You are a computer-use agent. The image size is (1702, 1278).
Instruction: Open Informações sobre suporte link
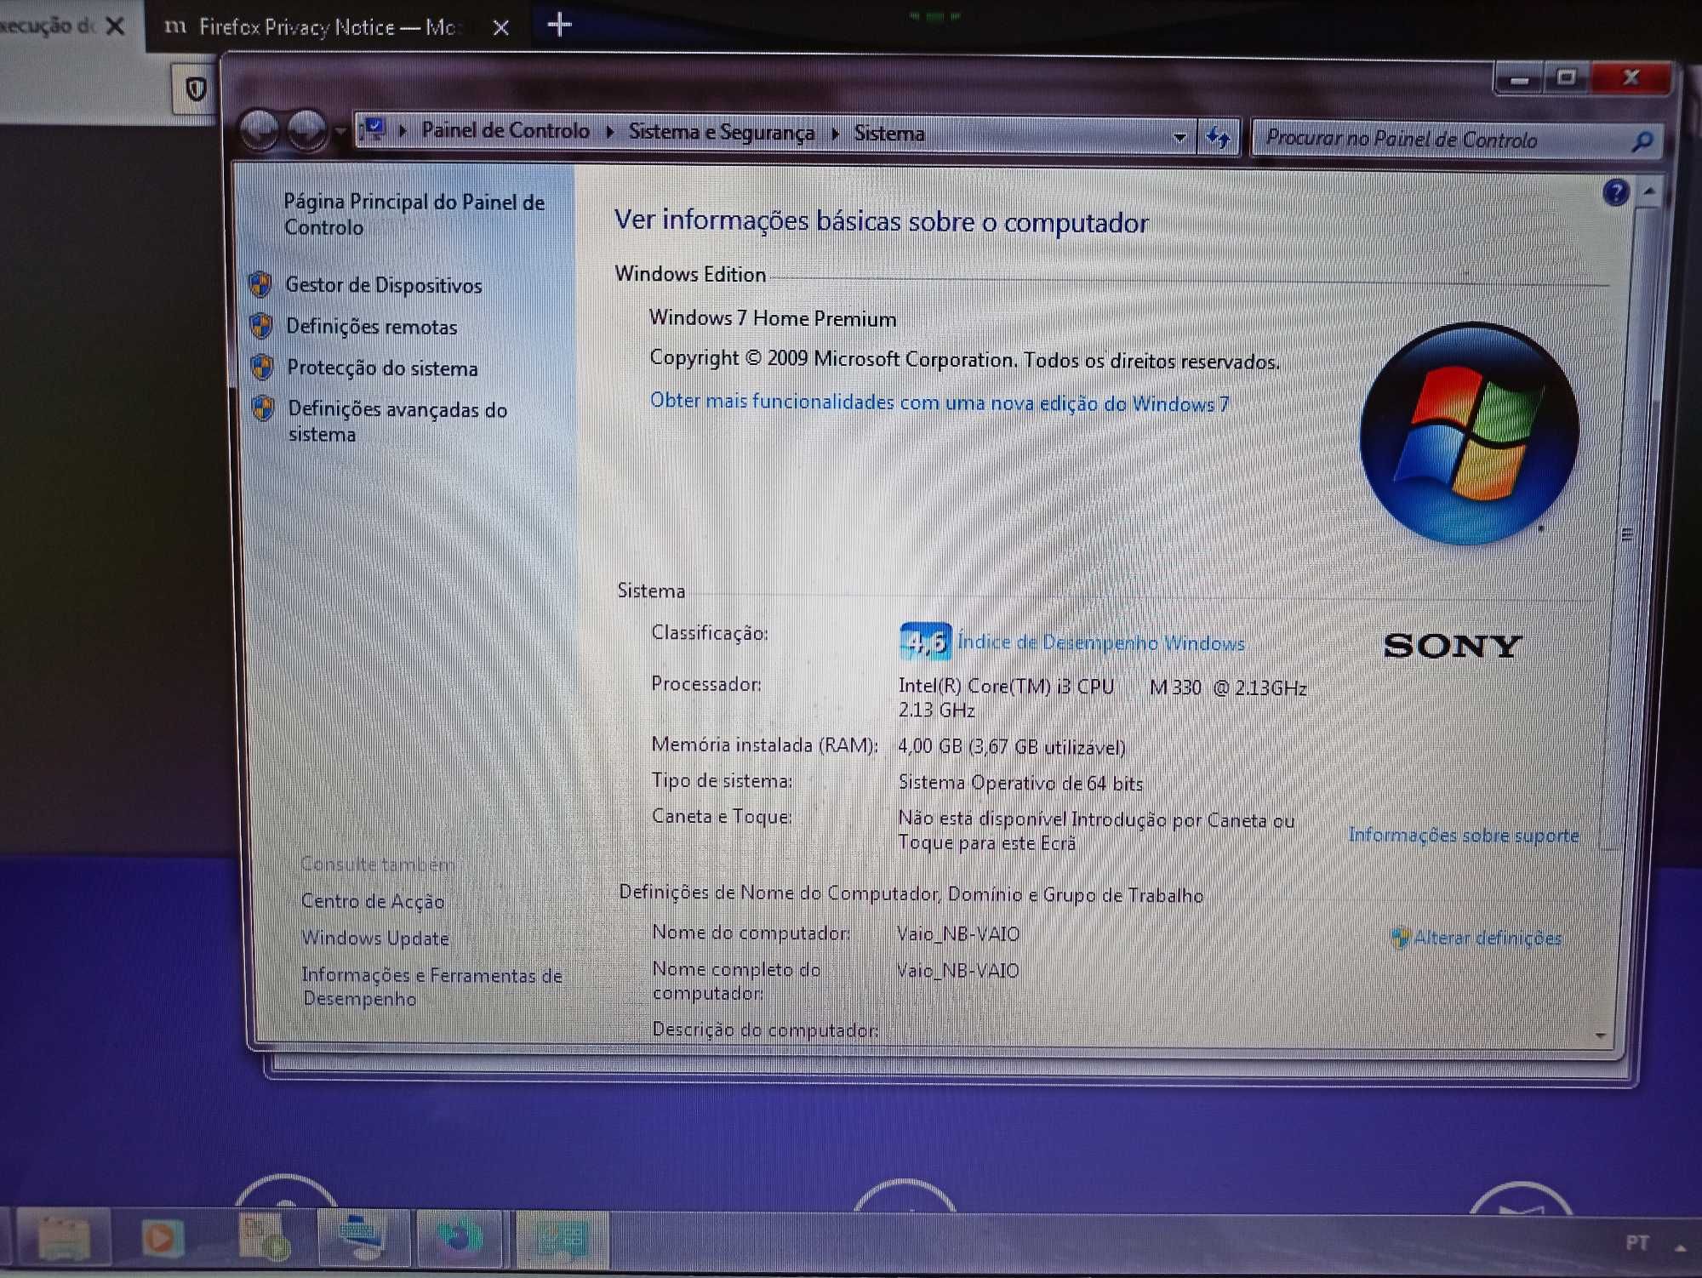[1464, 836]
